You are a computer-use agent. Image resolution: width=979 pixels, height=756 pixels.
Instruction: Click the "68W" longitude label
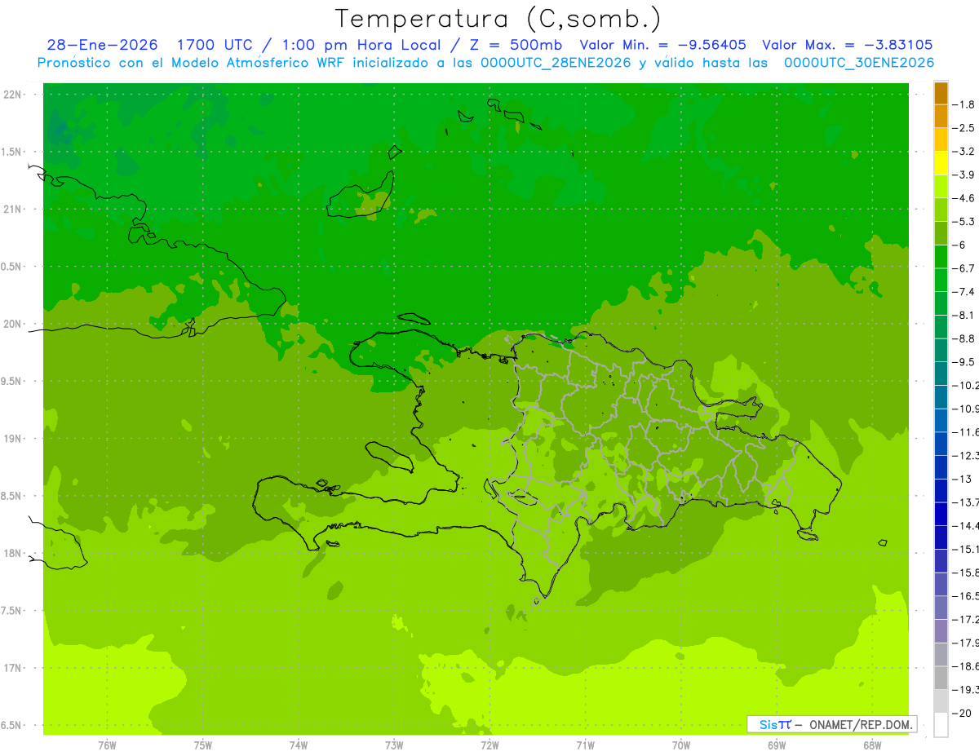872,745
